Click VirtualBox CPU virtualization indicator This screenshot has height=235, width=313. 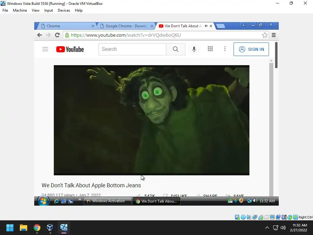(284, 217)
